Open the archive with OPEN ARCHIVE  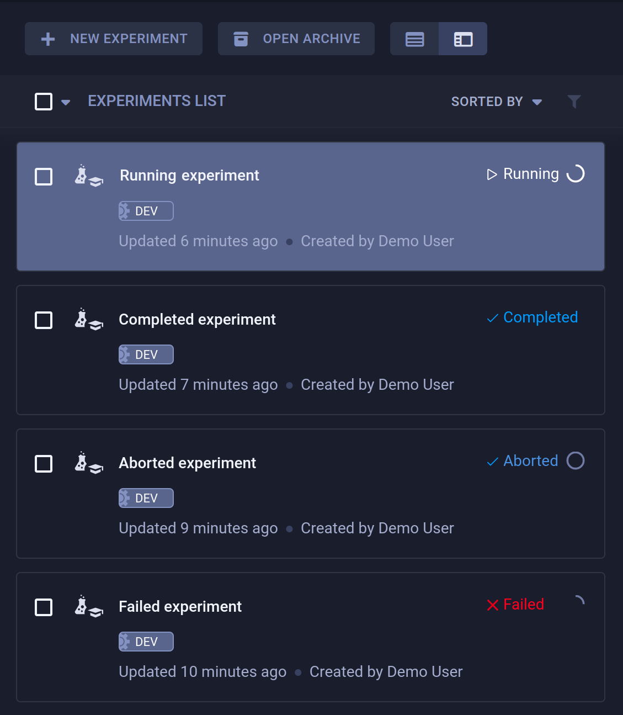296,39
